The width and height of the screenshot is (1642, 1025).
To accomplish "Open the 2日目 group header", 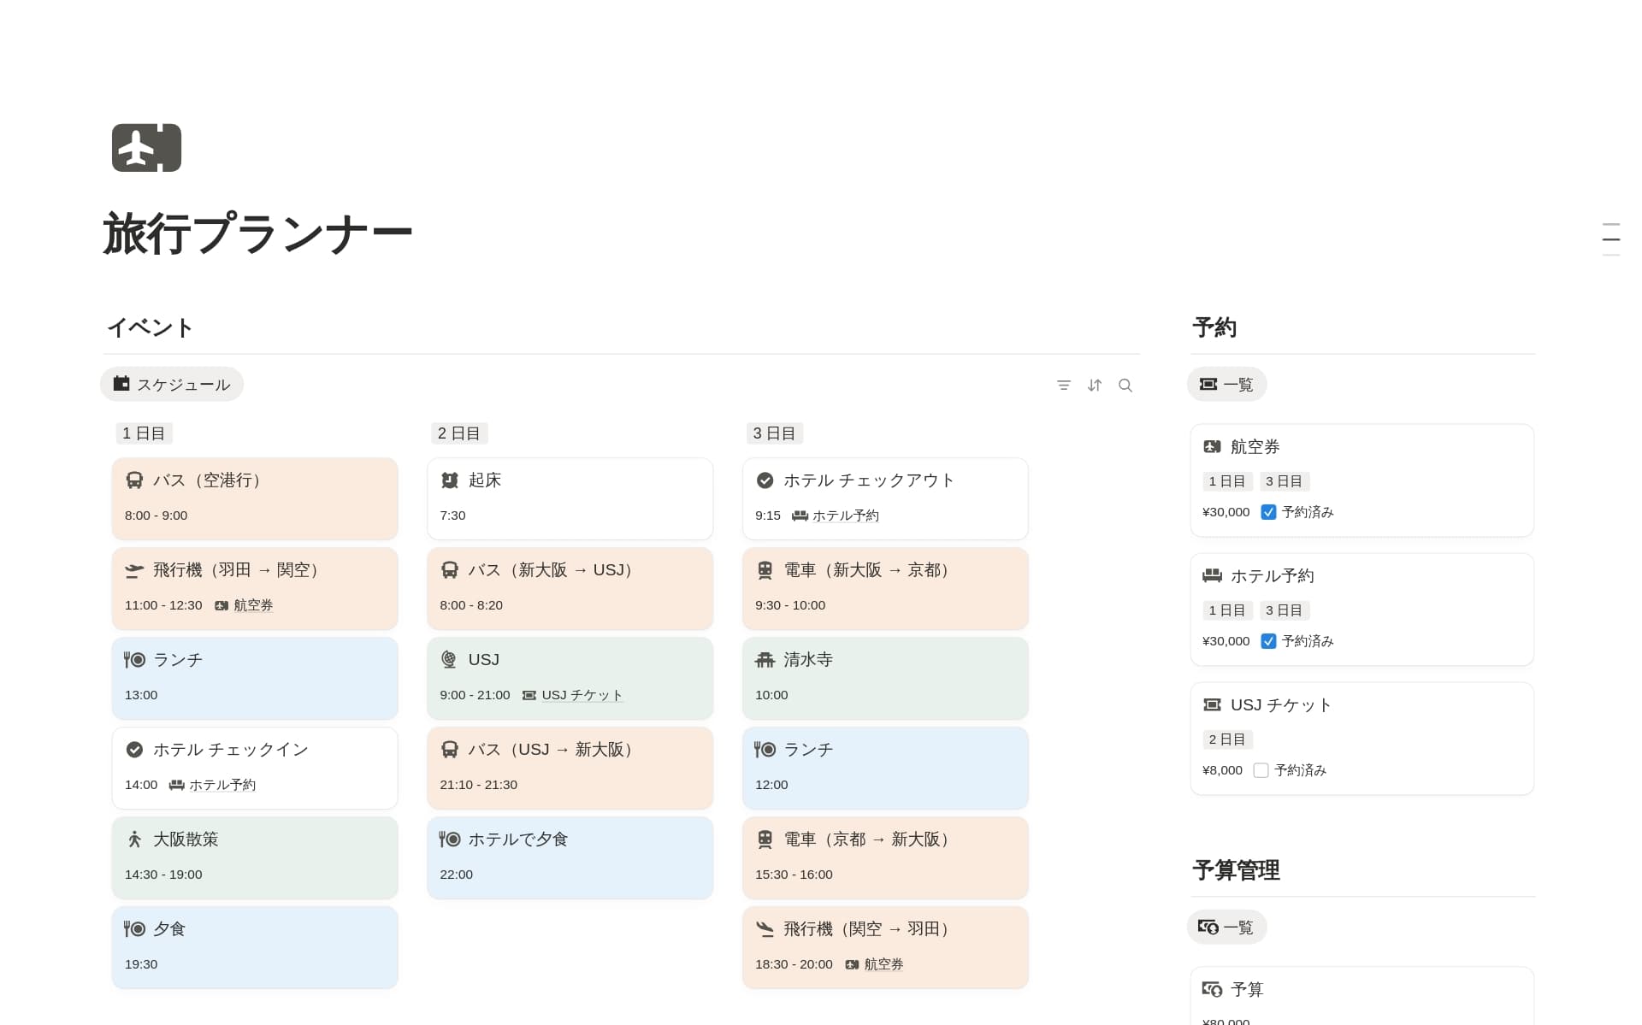I will 459,433.
